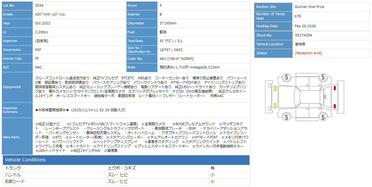Screen dimensions: 372x187
Task: Click the upper rear tire score circle
Action: [323, 77]
